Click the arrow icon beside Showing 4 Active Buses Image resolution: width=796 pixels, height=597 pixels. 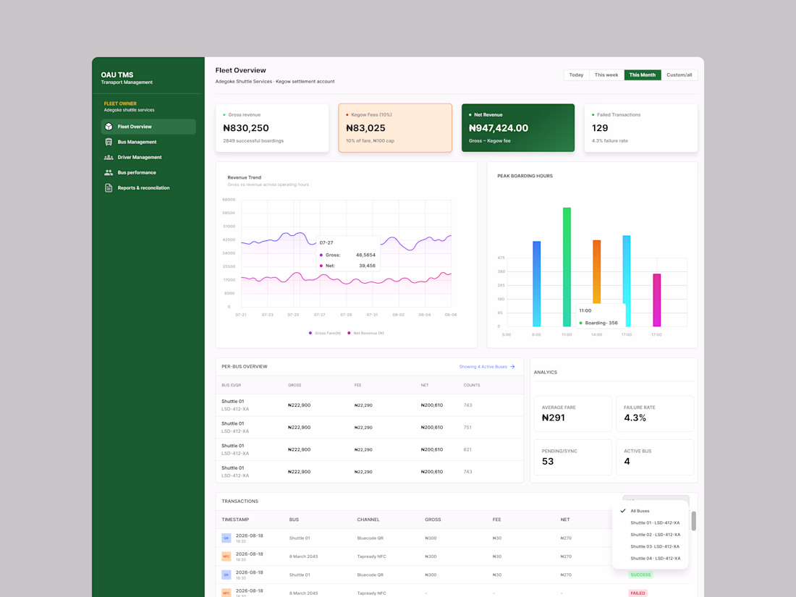coord(513,367)
